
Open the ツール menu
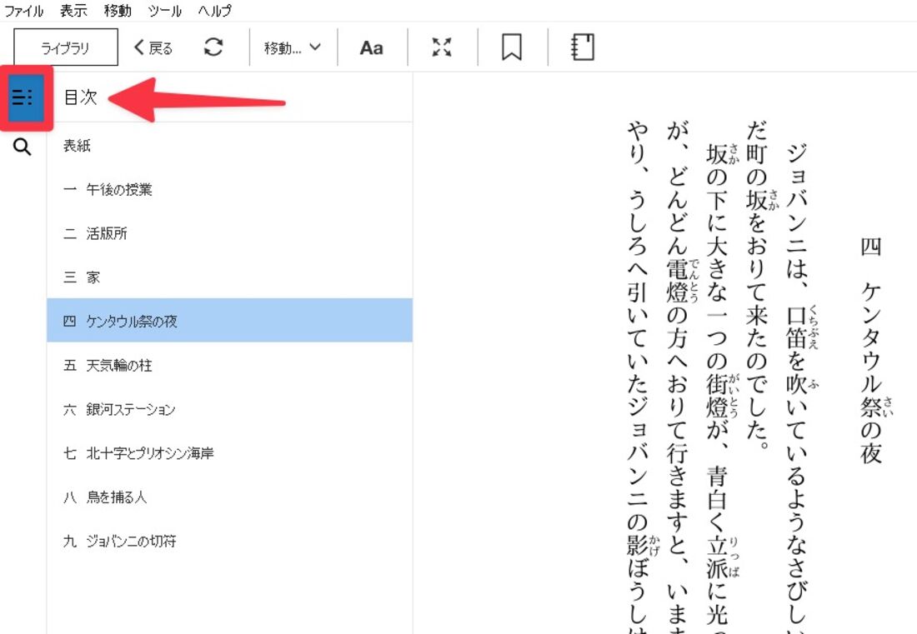tap(164, 11)
